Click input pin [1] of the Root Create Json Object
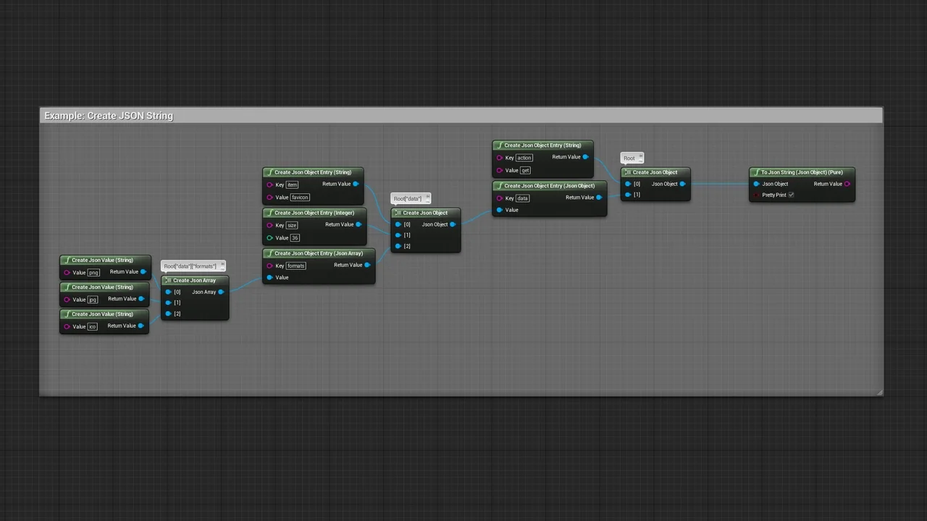The width and height of the screenshot is (927, 521). (x=628, y=195)
